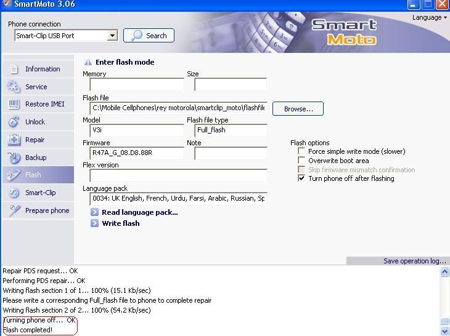
Task: Click the Firmware field R47A_G_08.D8.88R
Action: coord(137,153)
